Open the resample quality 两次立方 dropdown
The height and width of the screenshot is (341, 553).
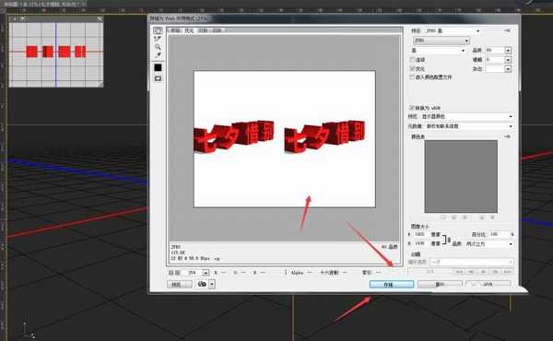pos(489,243)
